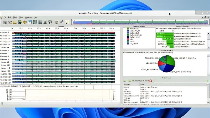Screen dimensions: 210x118
Task: Click the down arrow of function summary scrollbar
Action: click(x=208, y=47)
